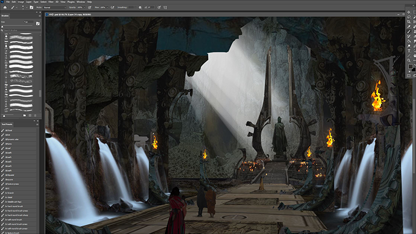Select the History Brush tool
Viewport: 416px width, 234px height.
409,36
